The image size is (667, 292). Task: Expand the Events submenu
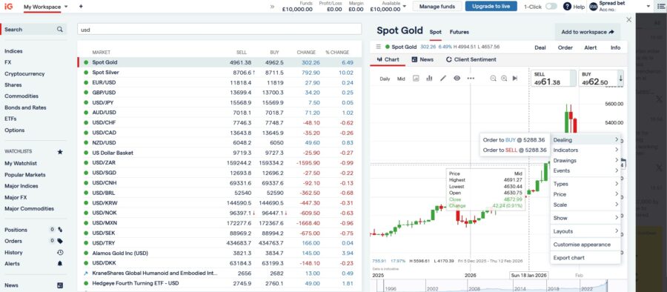tap(585, 170)
